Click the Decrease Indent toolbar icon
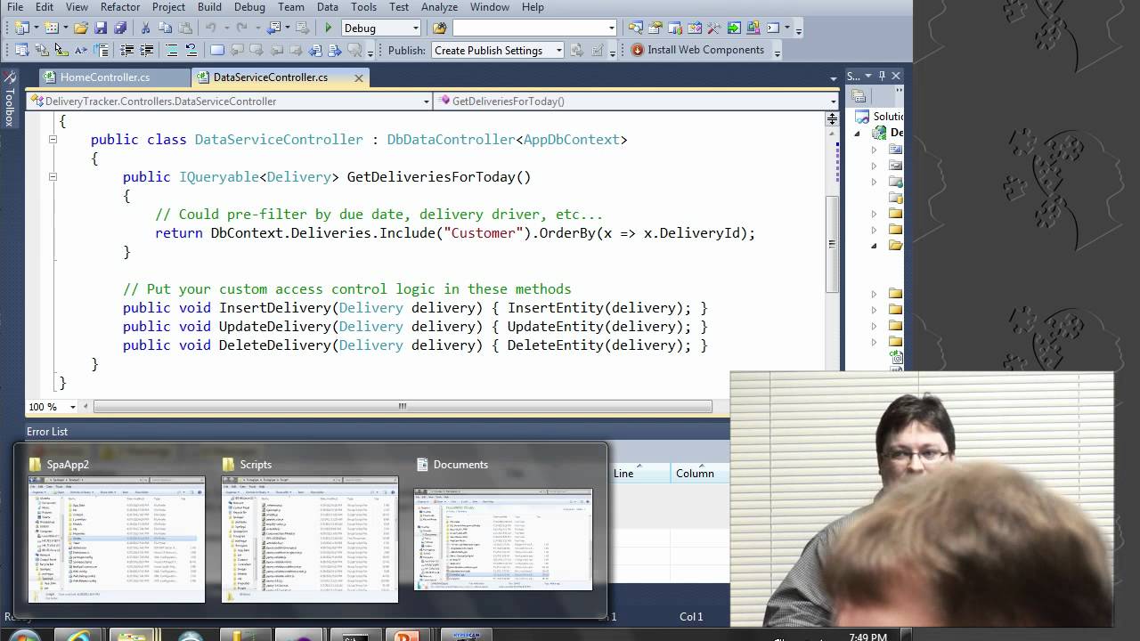The height and width of the screenshot is (641, 1140). click(x=126, y=51)
